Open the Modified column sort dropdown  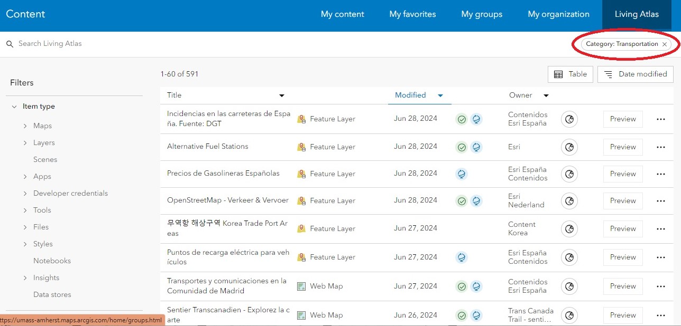click(440, 95)
